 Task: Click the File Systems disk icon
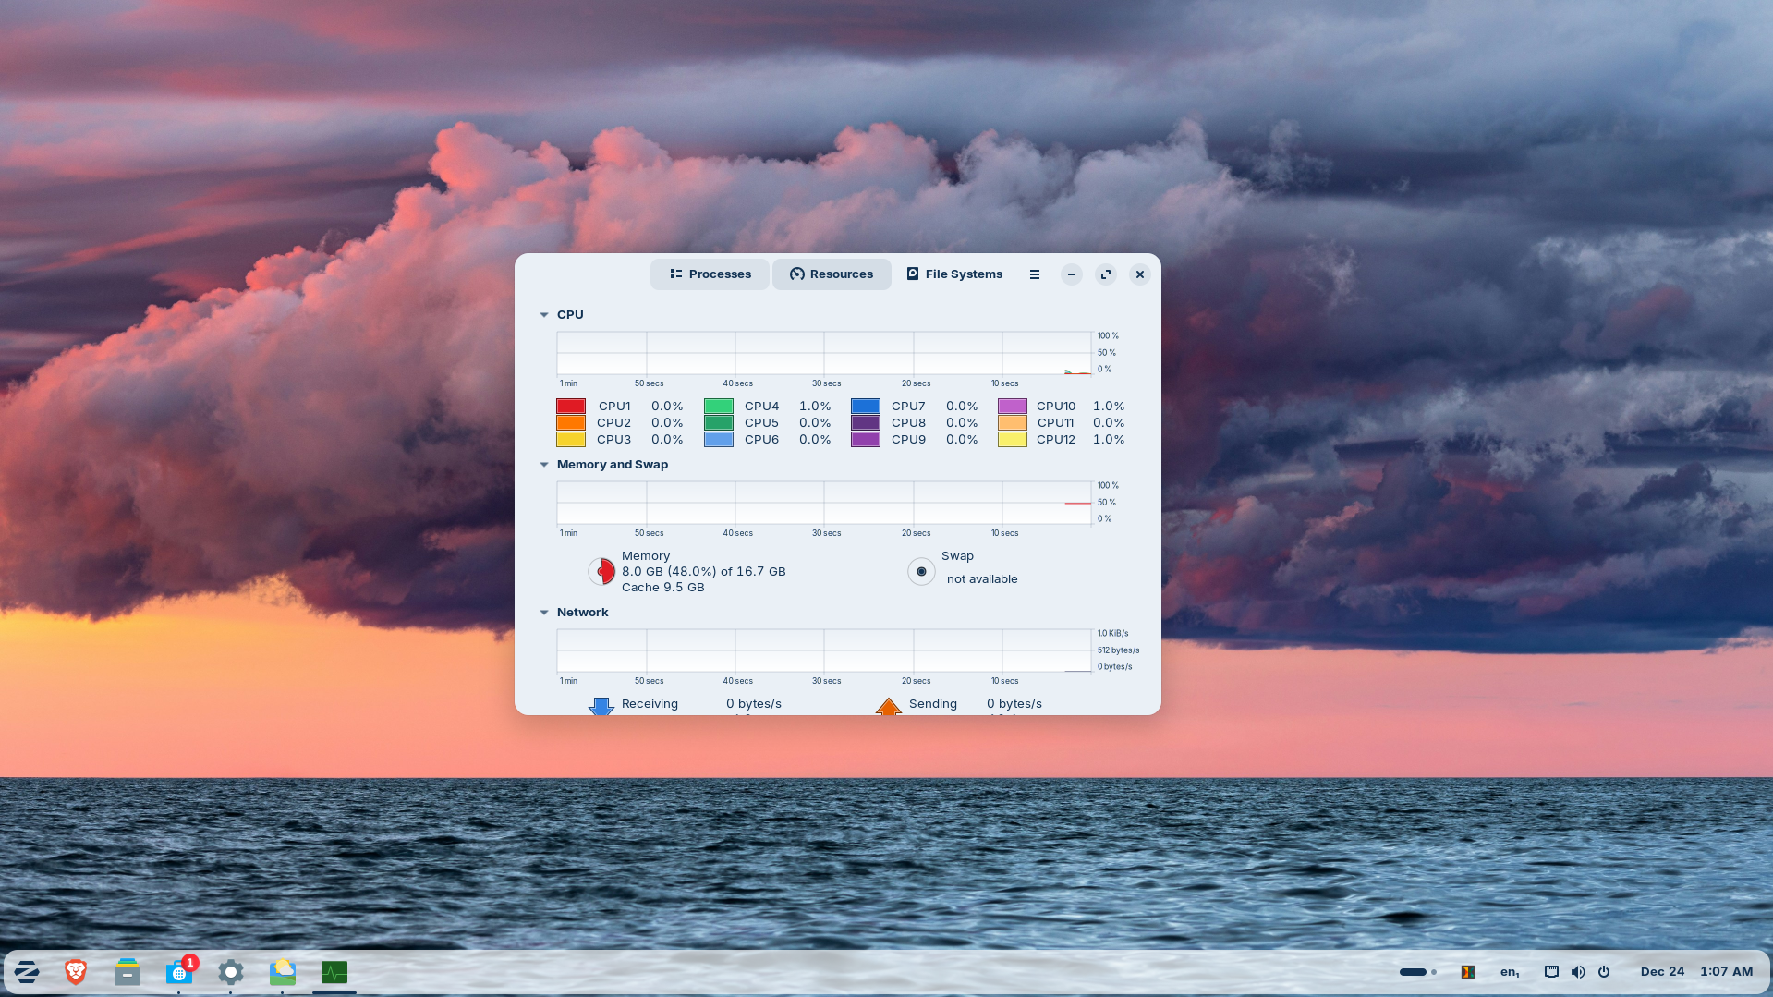tap(911, 274)
